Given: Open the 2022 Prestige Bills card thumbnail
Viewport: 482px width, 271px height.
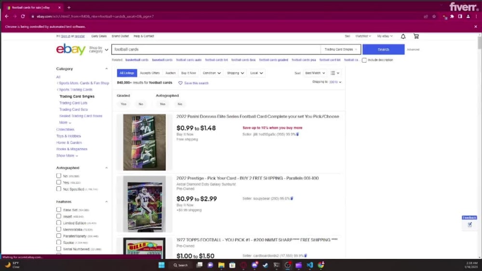Looking at the screenshot, I should coord(145,204).
